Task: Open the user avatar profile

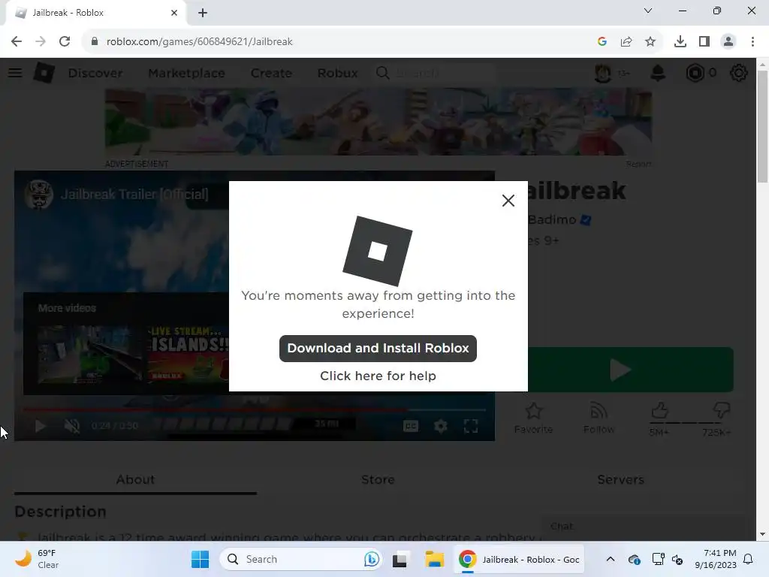Action: tap(603, 73)
